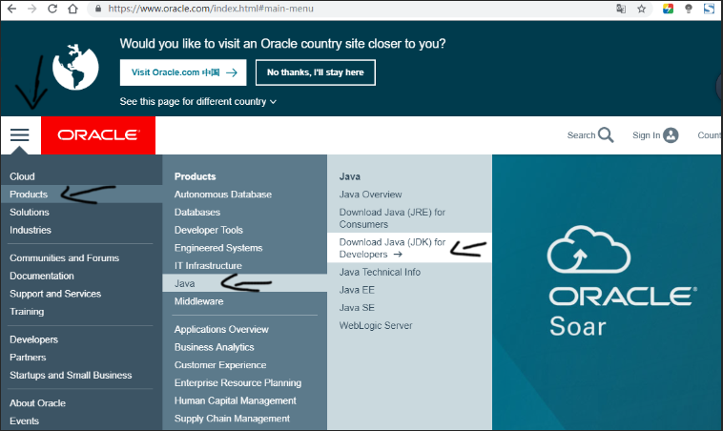Open Documentation menu entry

point(42,276)
